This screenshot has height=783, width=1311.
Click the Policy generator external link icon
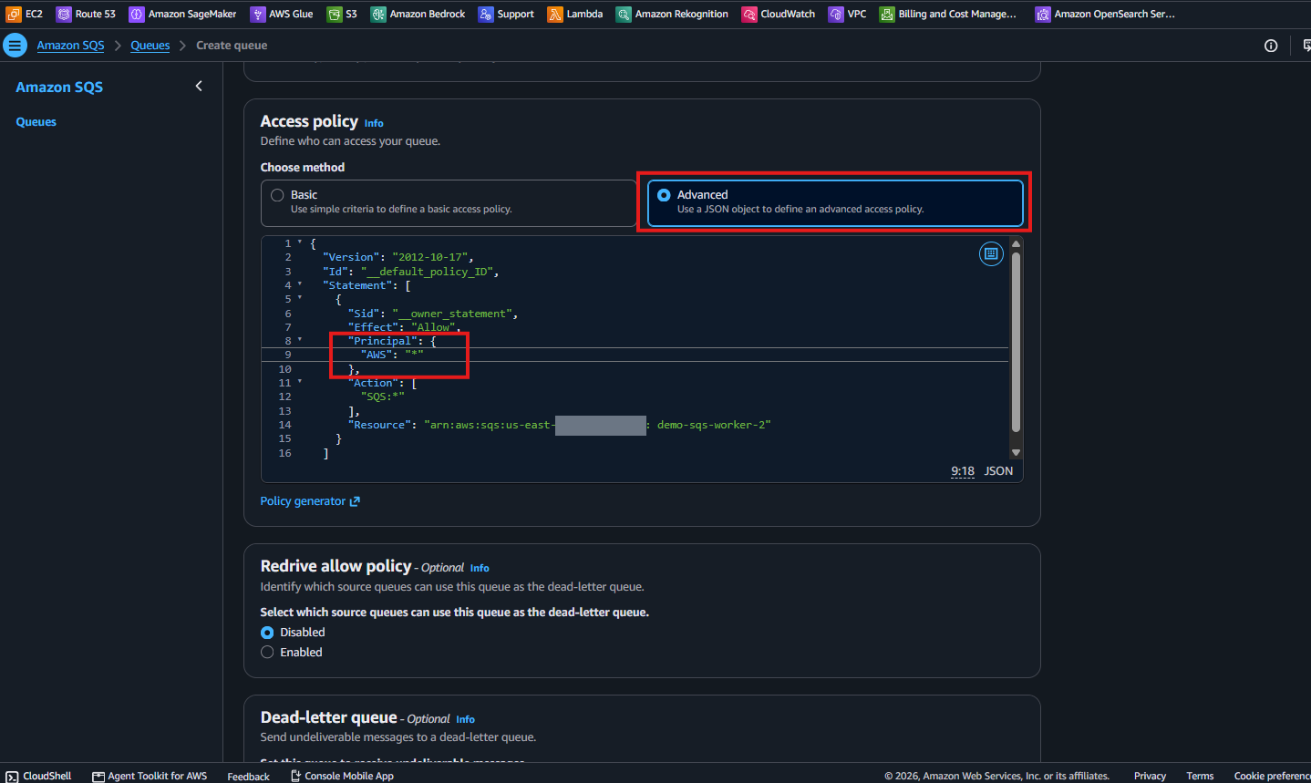(355, 501)
